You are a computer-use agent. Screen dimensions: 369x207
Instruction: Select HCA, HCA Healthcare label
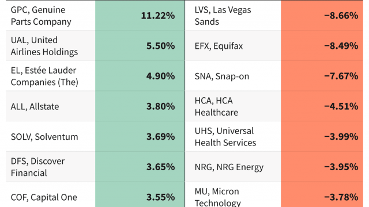pos(216,106)
